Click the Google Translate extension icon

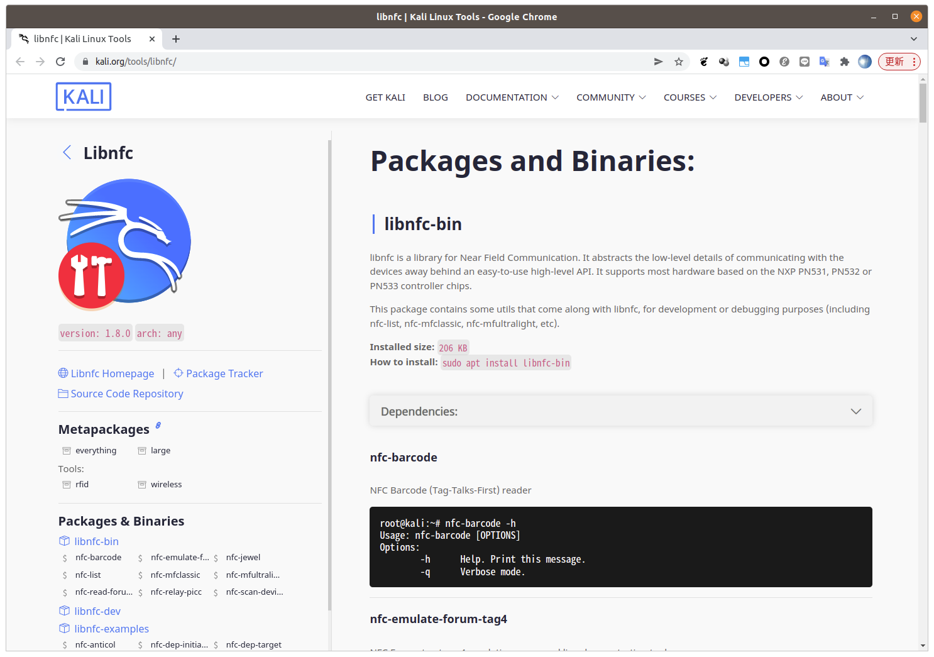tap(825, 62)
